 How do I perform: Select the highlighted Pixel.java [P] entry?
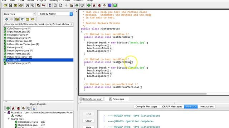pyautogui.click(x=38, y=60)
